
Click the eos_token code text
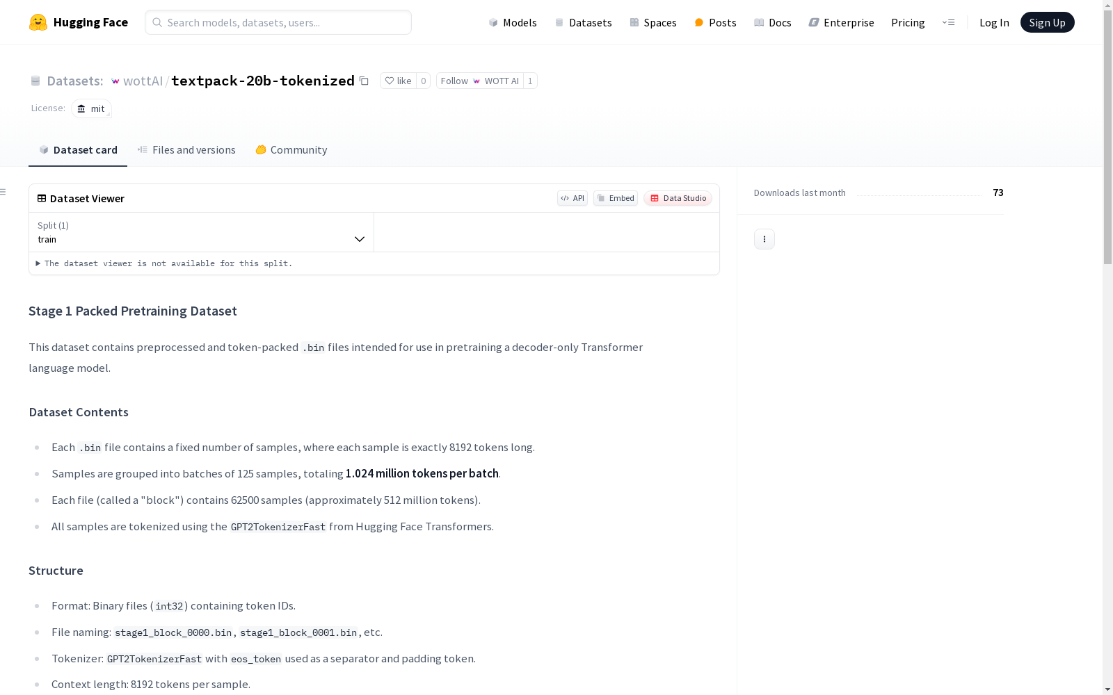click(x=256, y=659)
